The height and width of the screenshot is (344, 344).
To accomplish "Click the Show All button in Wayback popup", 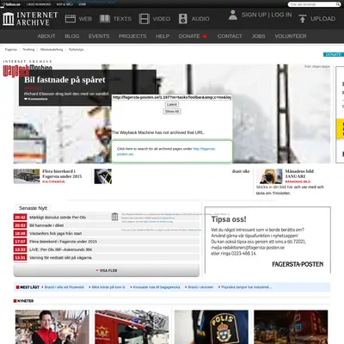I will coord(172,111).
